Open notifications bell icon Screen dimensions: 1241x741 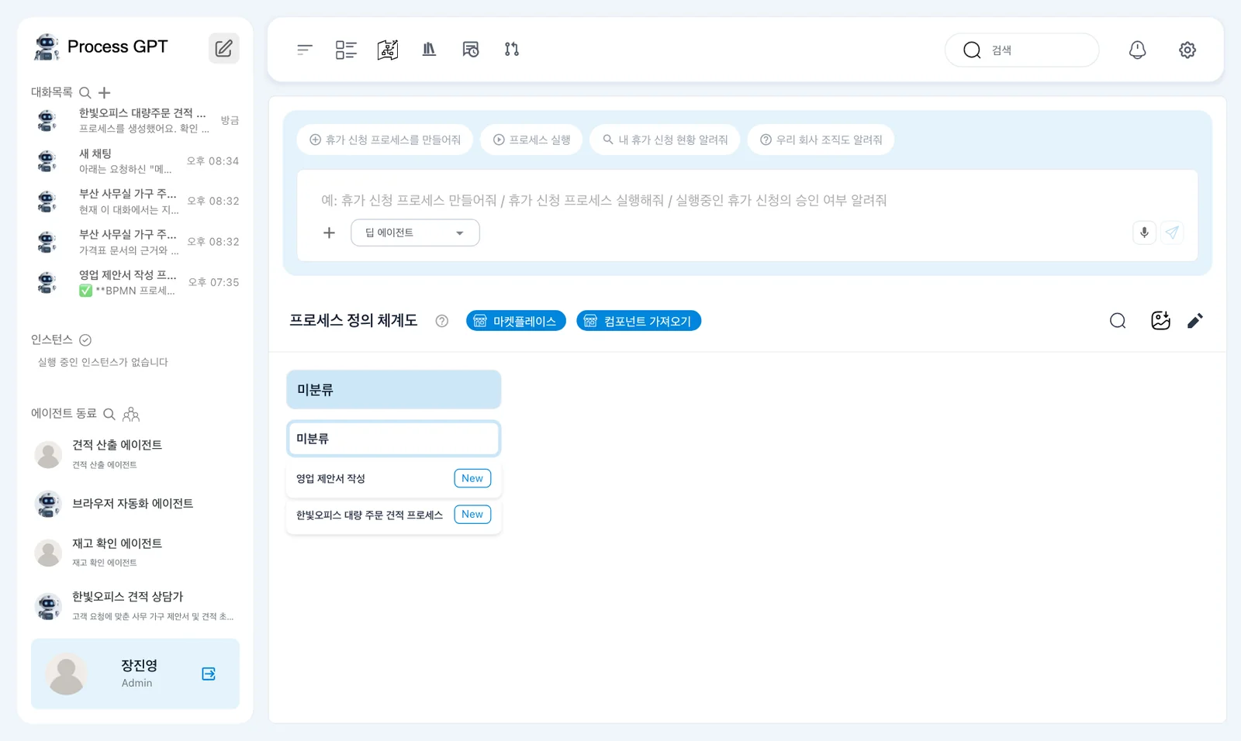[1137, 50]
